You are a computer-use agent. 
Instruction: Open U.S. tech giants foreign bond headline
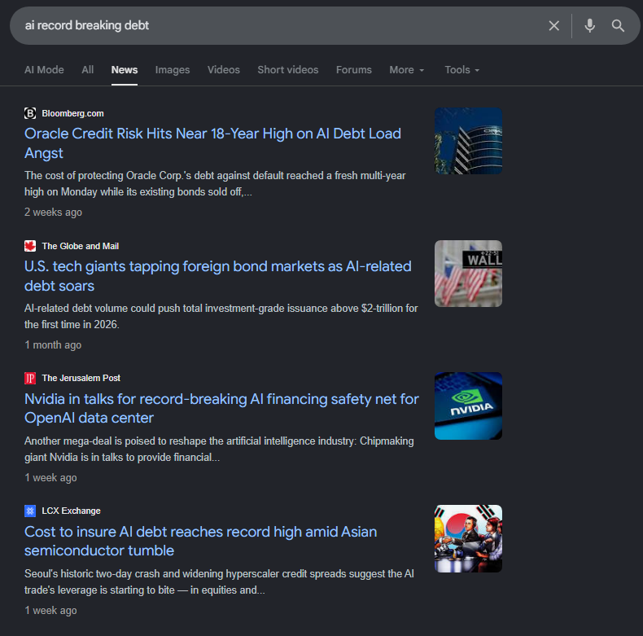click(218, 276)
